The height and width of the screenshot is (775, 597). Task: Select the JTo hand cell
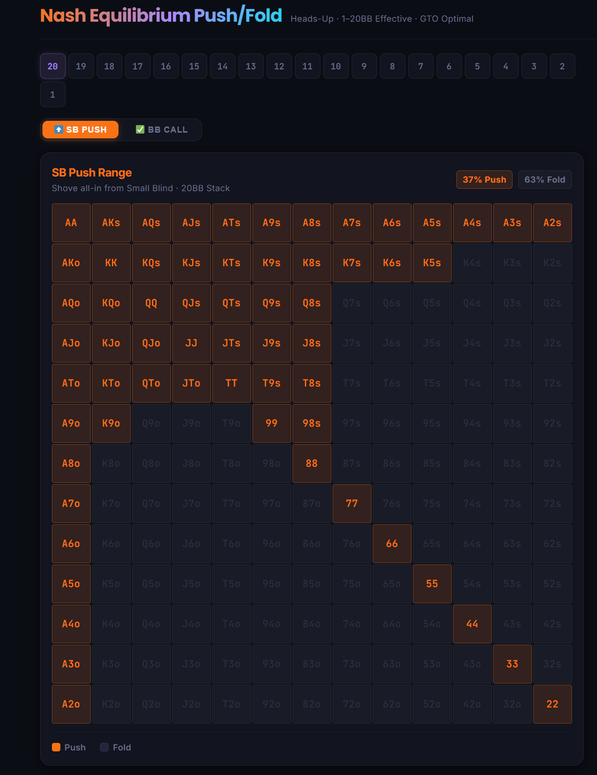pyautogui.click(x=192, y=383)
